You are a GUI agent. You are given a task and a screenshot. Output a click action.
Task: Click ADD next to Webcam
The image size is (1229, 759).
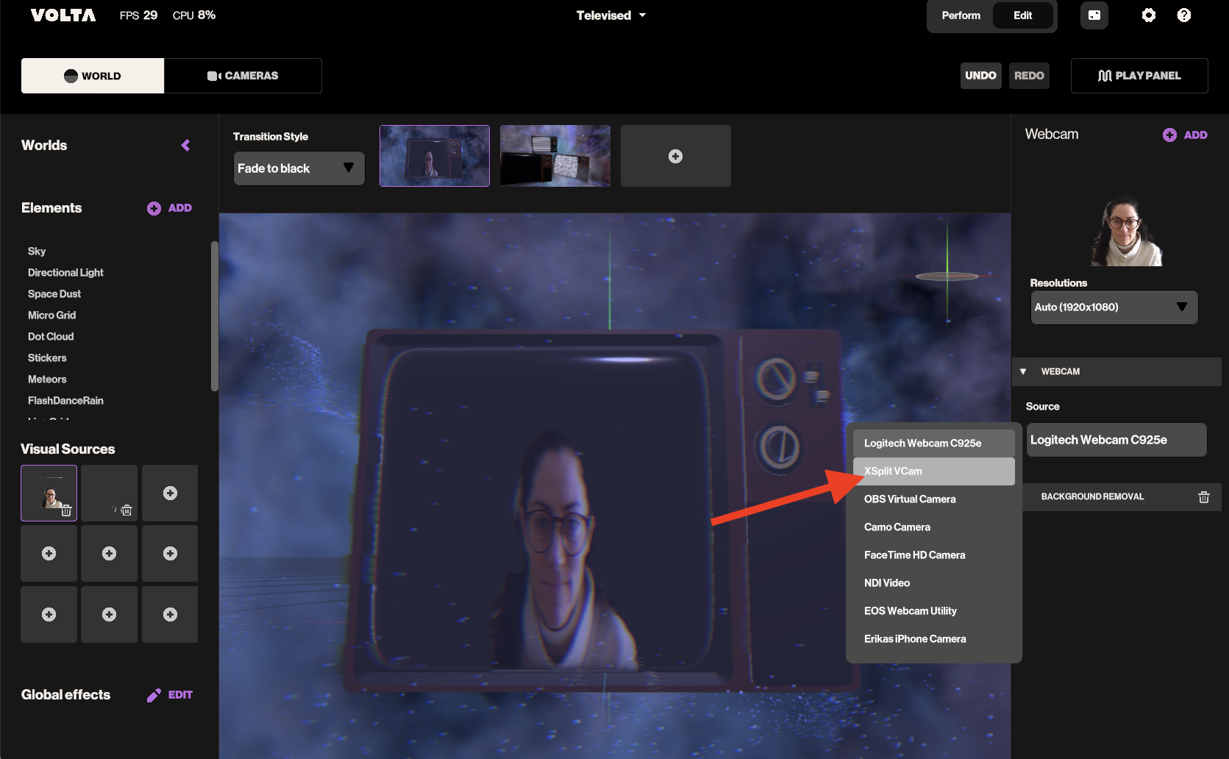pos(1196,135)
